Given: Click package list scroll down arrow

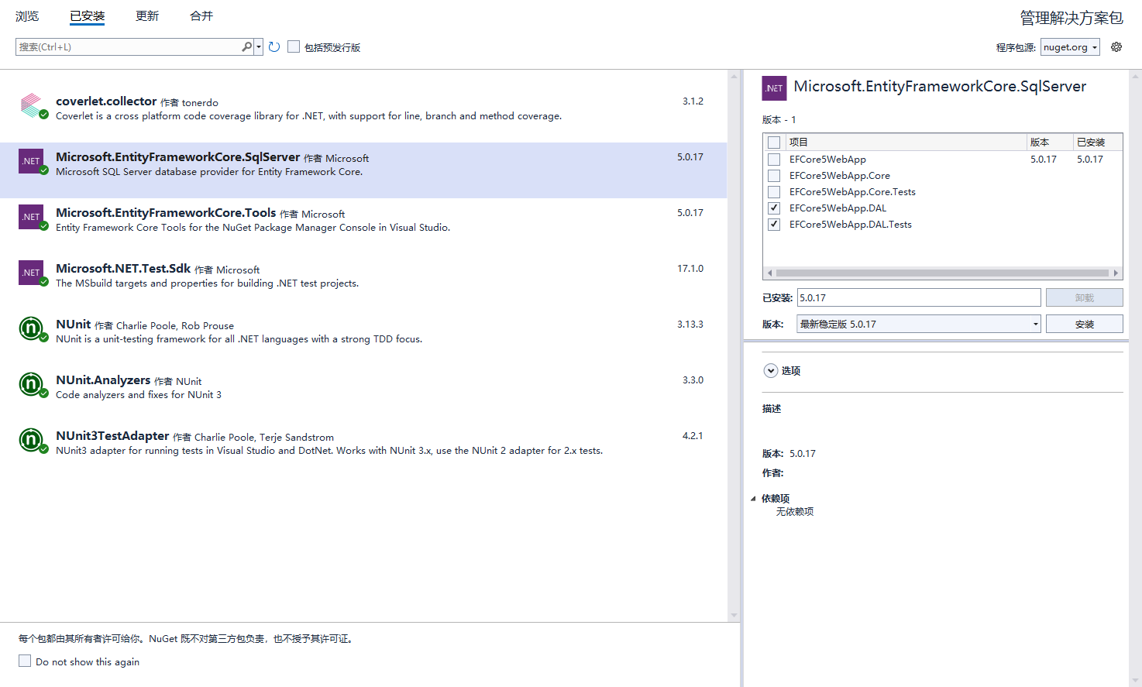Looking at the screenshot, I should pos(734,616).
